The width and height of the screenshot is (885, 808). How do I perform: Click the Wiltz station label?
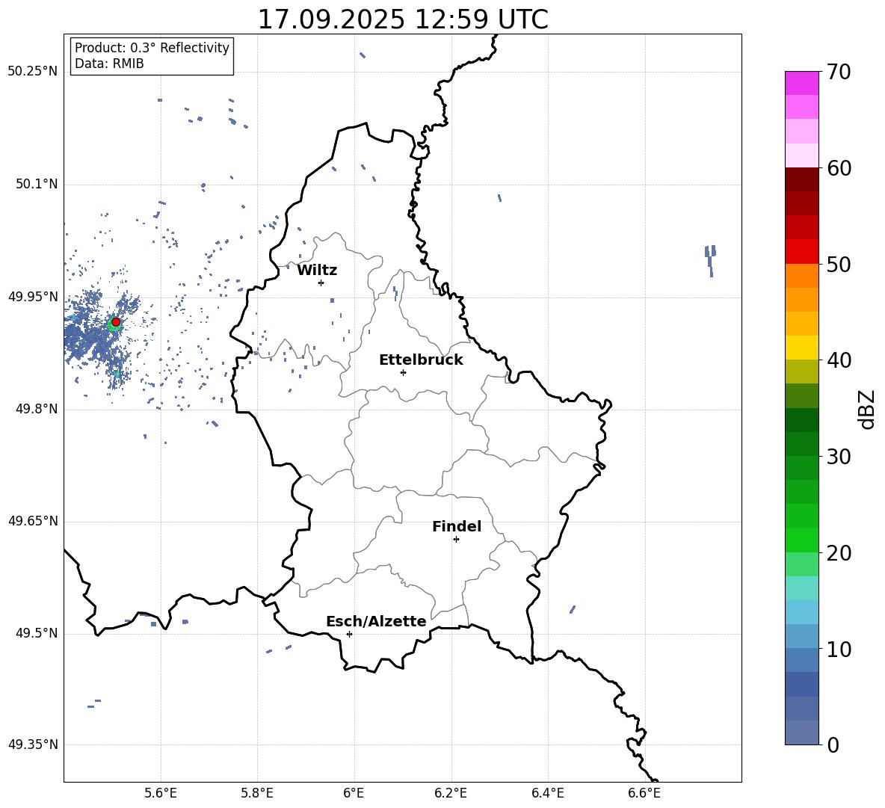click(x=317, y=271)
